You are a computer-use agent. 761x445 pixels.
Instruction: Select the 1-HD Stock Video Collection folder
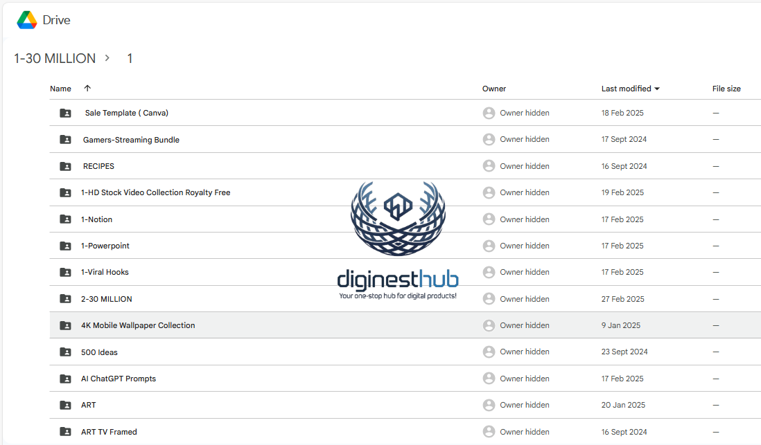click(155, 192)
